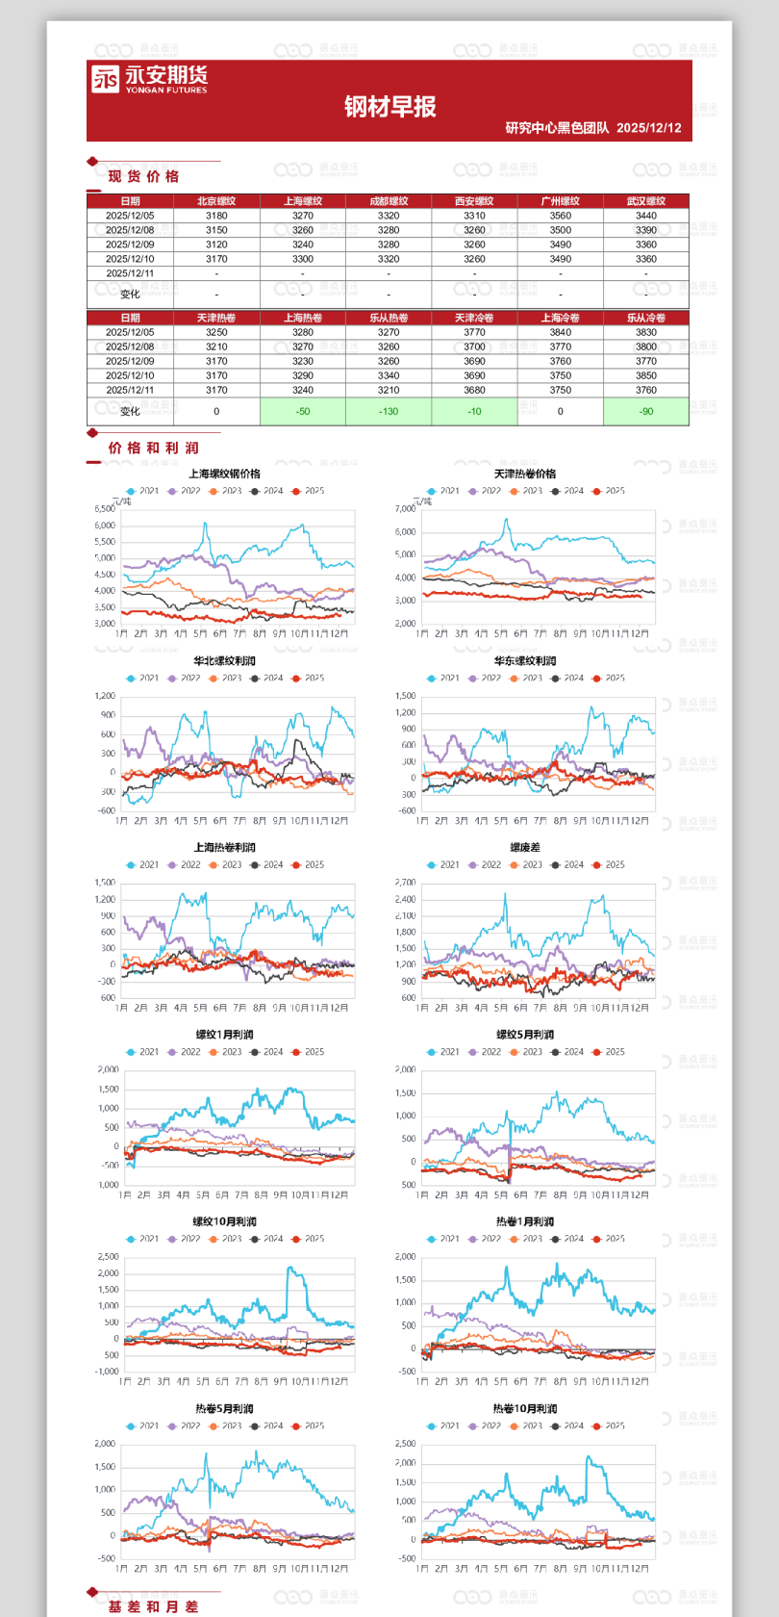Click the 北京螺纹 value 3120 for 2025/12/09
Screen dimensions: 779x1617
216,244
